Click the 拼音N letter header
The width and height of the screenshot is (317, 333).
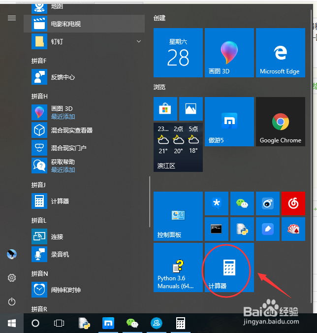[x=40, y=273]
